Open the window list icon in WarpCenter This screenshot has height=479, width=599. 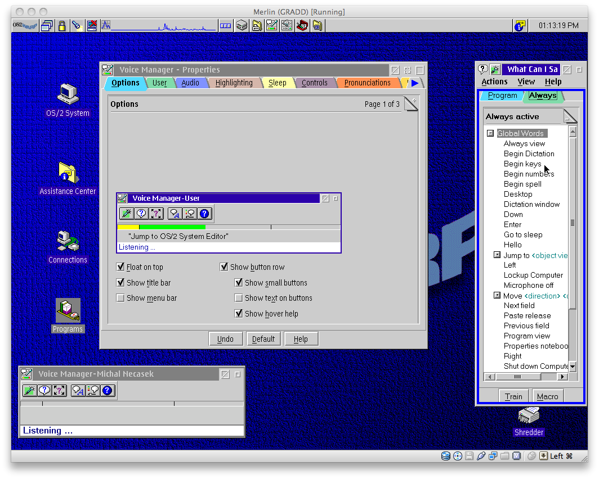tap(47, 25)
